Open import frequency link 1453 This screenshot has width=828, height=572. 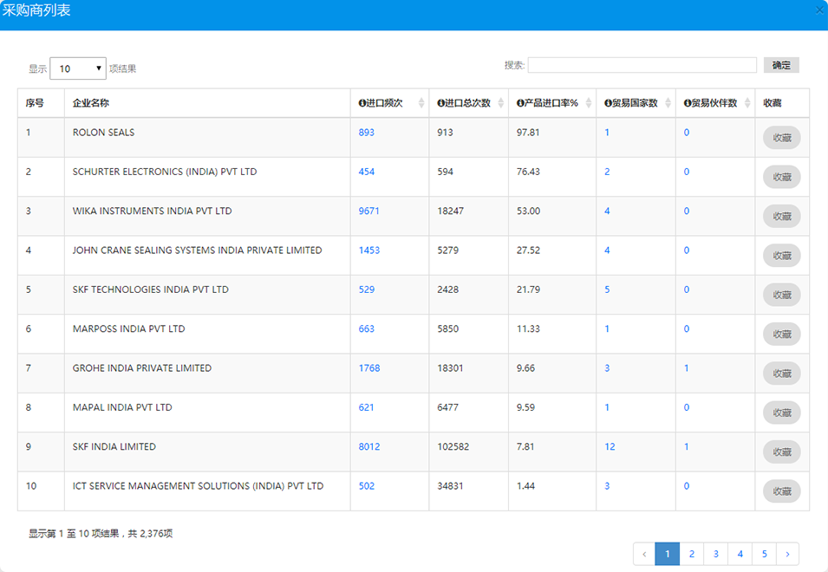[x=368, y=250]
